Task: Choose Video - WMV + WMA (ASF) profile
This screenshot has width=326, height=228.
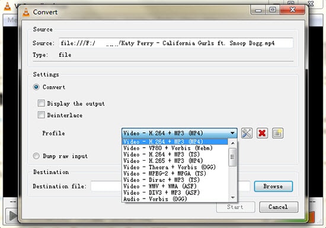Action: (175, 186)
